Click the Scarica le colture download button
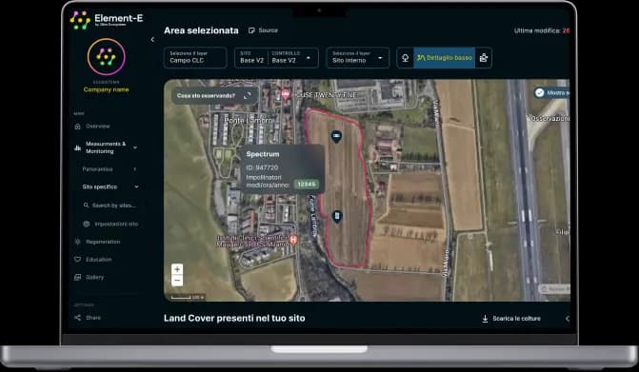 [x=511, y=319]
